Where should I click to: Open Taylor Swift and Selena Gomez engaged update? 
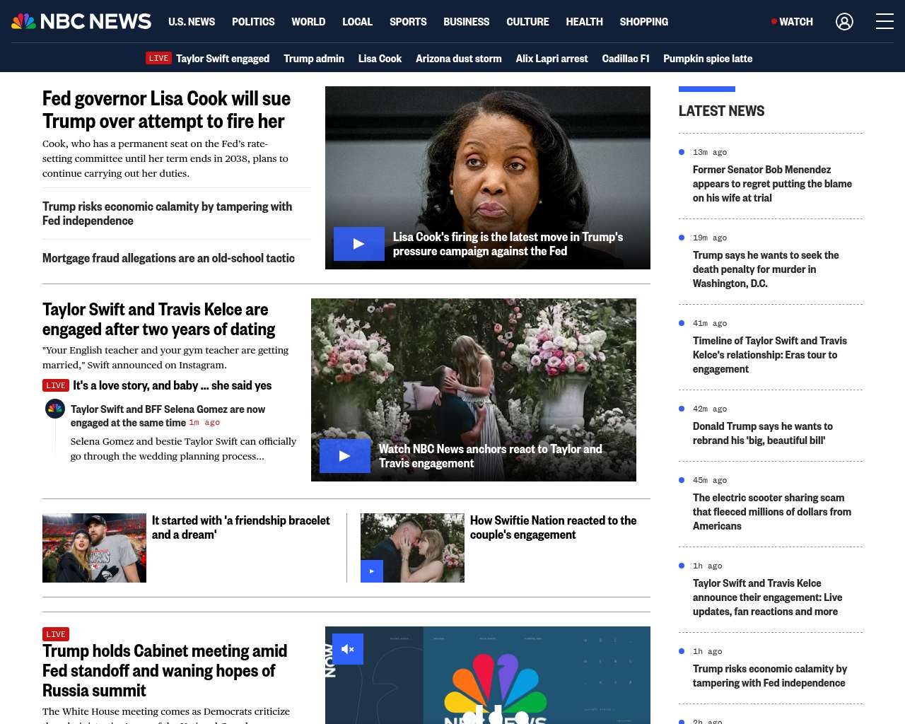click(168, 416)
